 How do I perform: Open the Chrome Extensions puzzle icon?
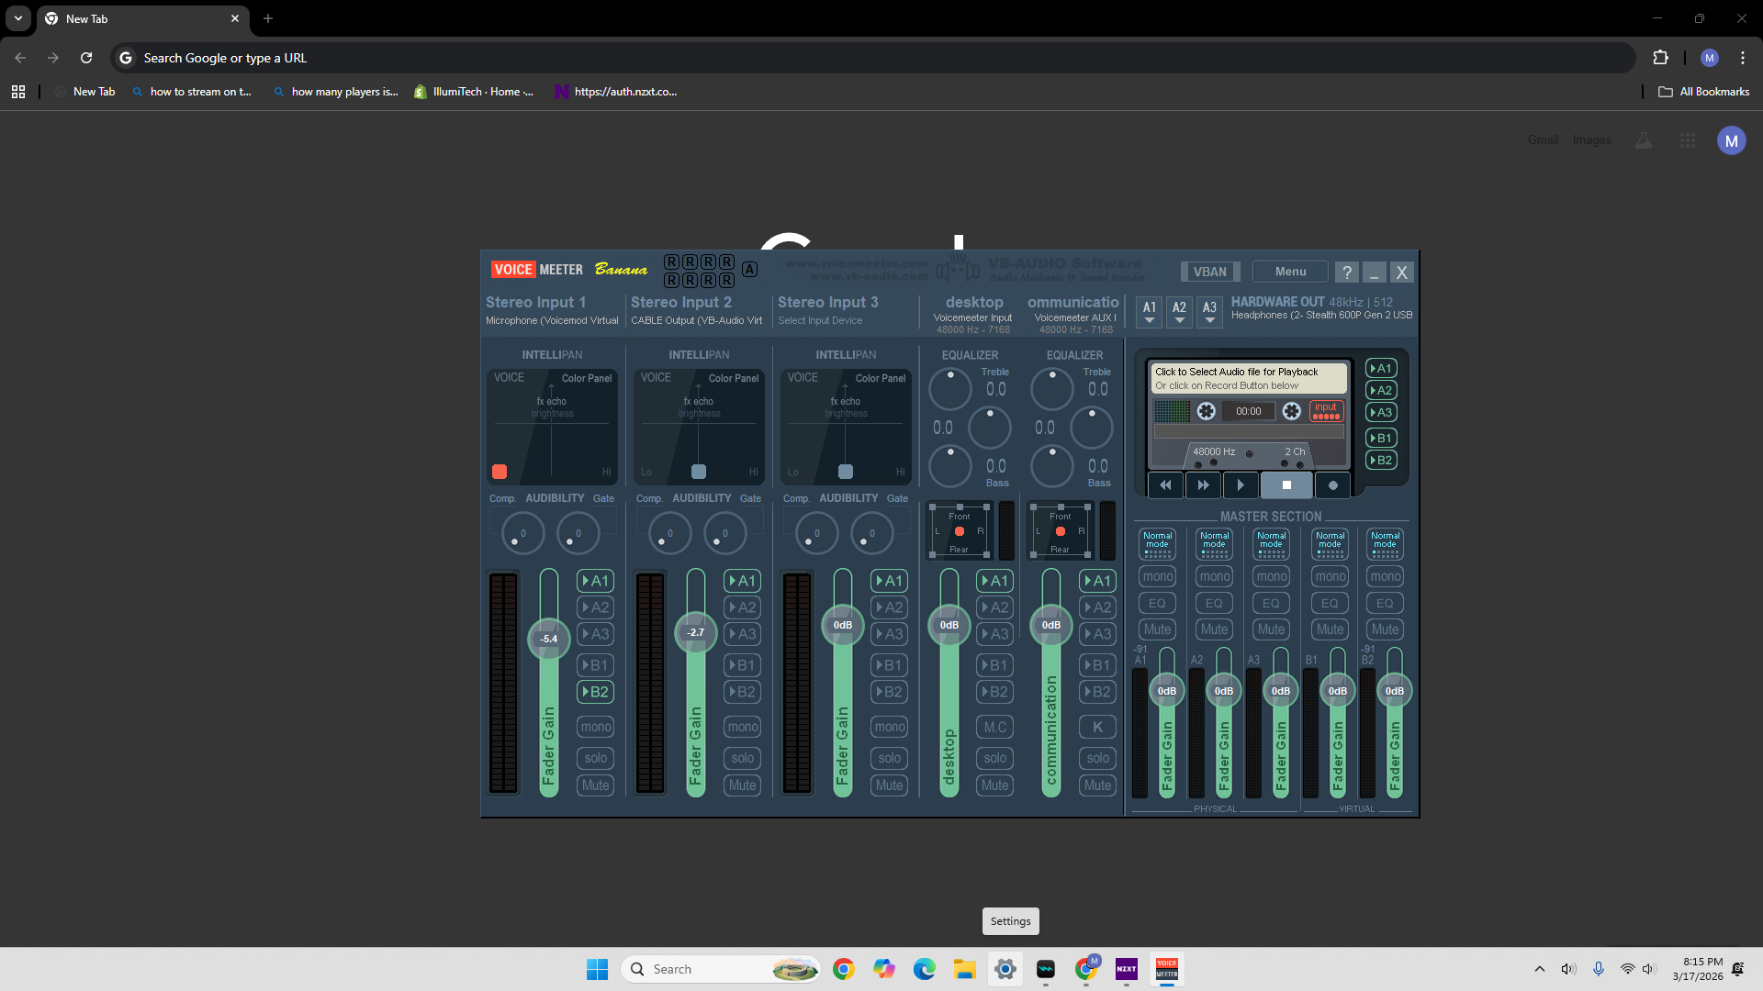[1660, 58]
